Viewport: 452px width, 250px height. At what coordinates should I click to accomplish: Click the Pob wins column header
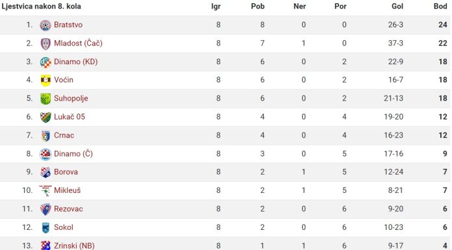258,6
